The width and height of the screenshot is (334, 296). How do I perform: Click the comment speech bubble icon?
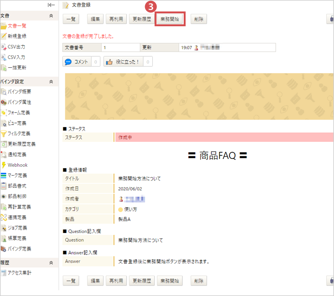68,62
